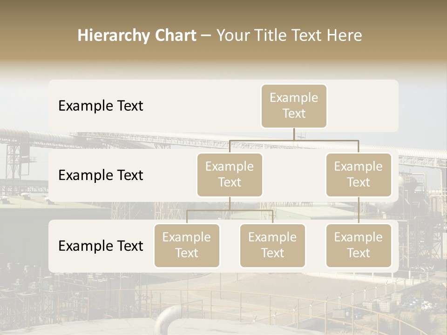This screenshot has height=335, width=447.
Task: Click the connector branching to the bottom-left boxes
Action: [230, 210]
